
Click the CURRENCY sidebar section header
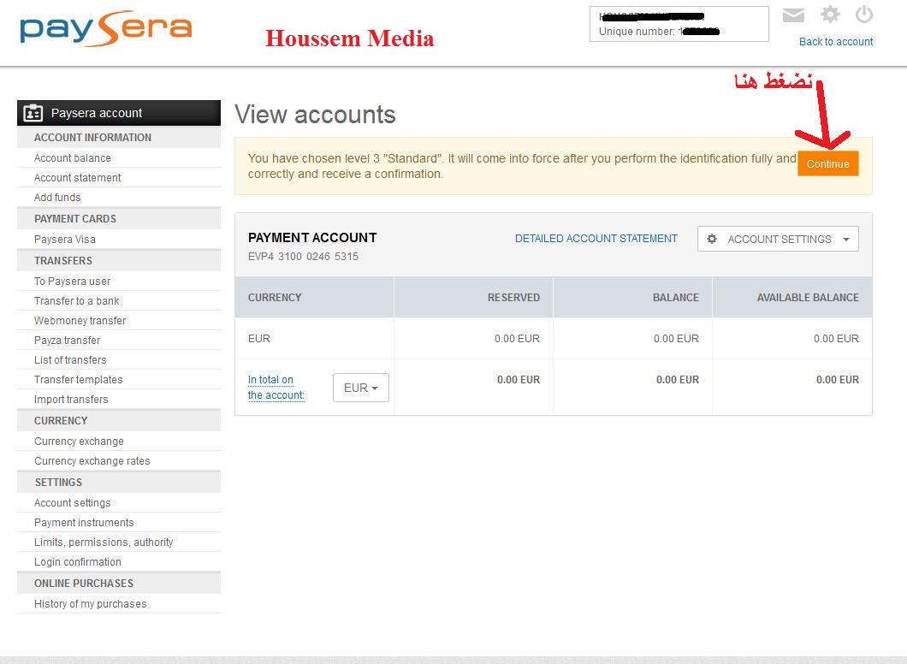[119, 420]
